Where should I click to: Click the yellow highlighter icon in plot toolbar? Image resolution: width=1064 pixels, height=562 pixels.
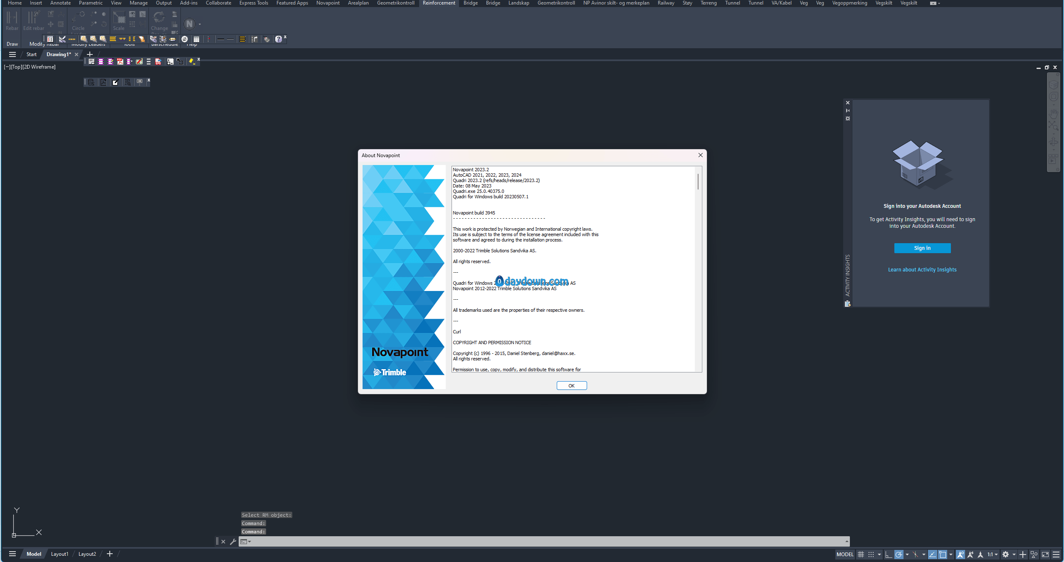192,62
